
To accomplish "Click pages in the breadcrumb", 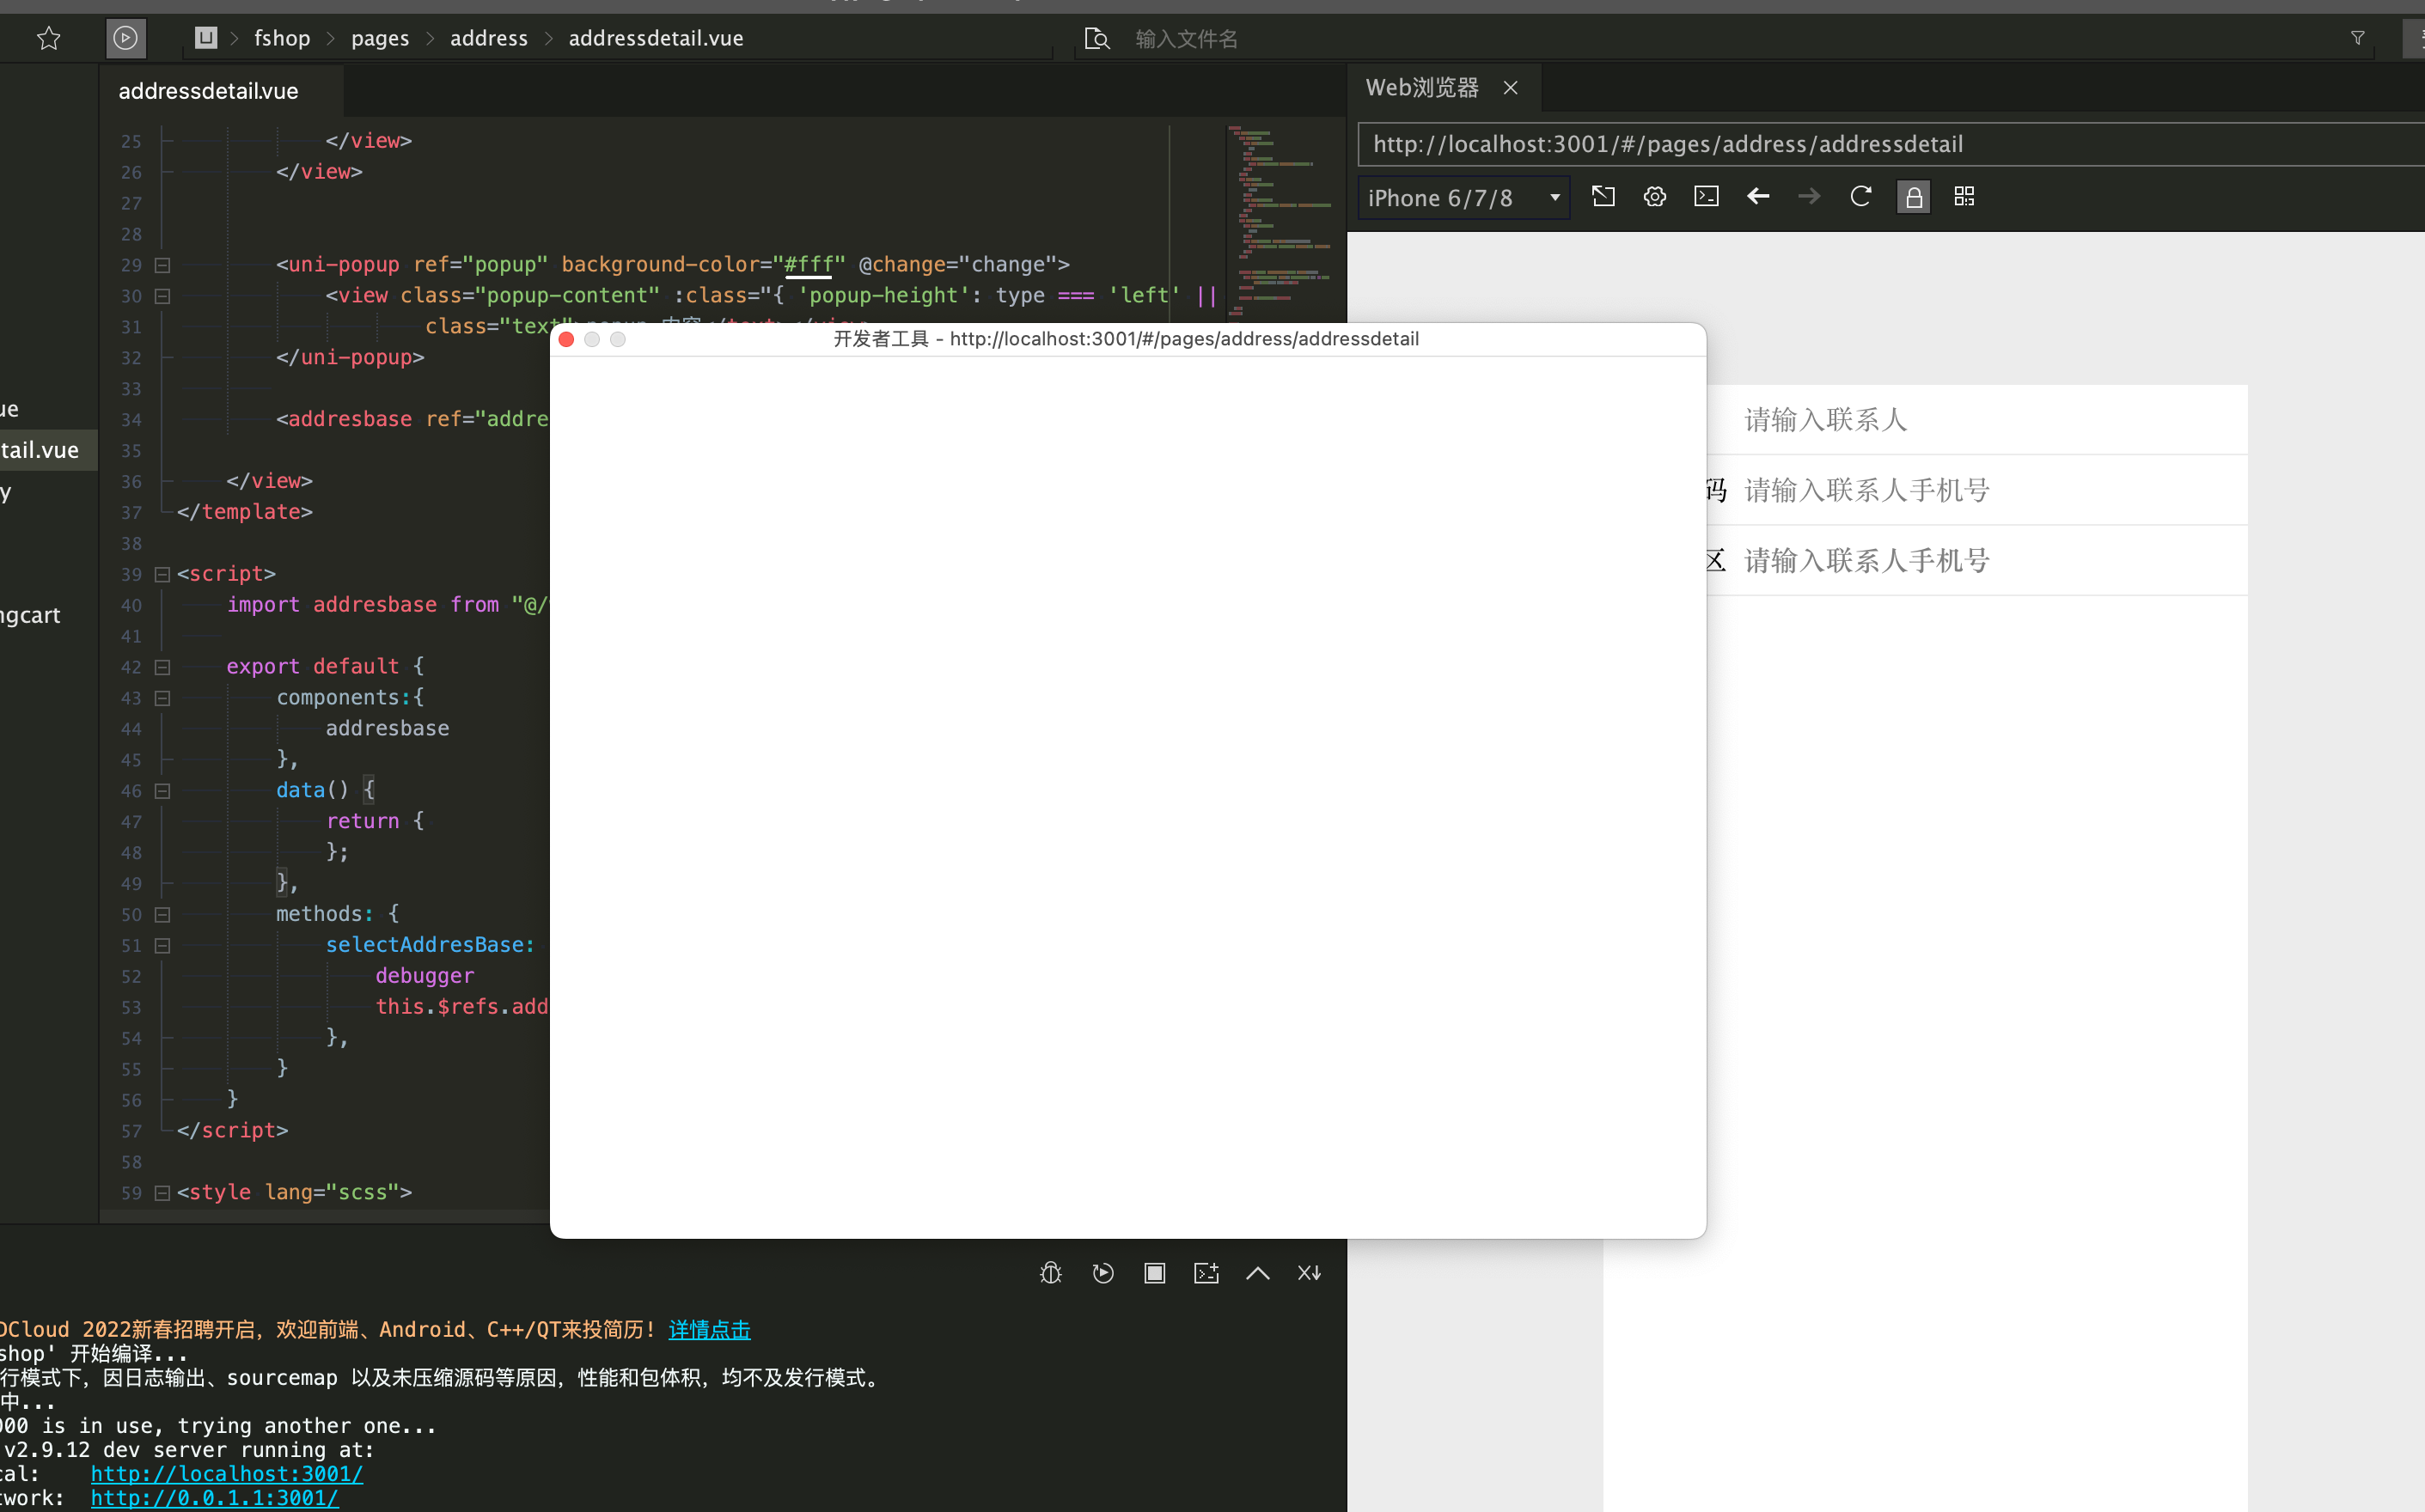I will click(x=380, y=38).
